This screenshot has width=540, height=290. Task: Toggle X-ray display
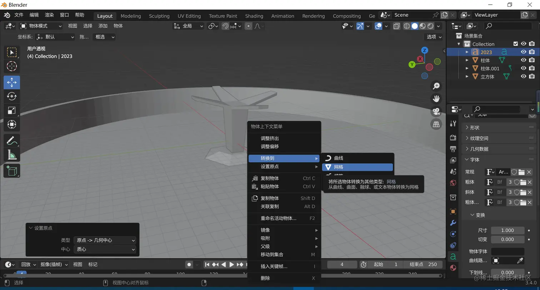[x=396, y=26]
